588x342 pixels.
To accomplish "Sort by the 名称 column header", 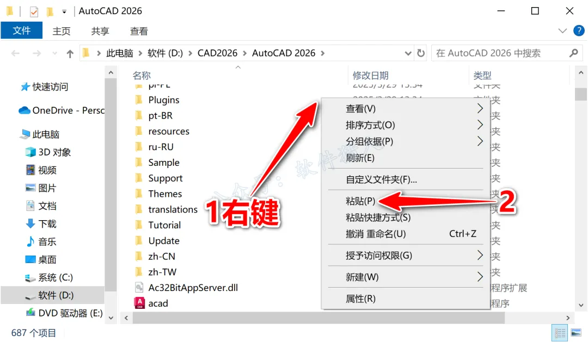I will click(x=142, y=75).
